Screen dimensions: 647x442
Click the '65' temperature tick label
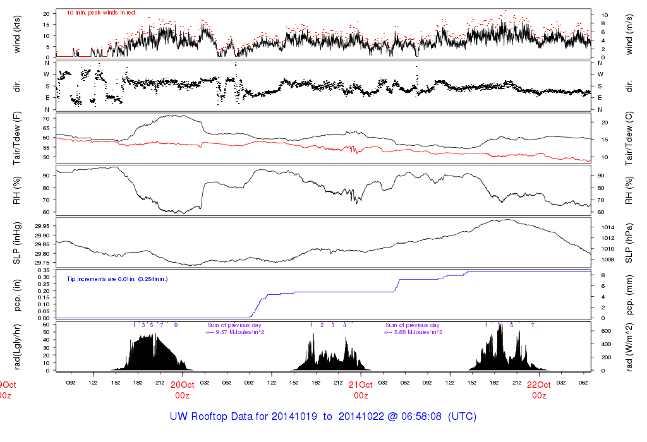tap(46, 128)
